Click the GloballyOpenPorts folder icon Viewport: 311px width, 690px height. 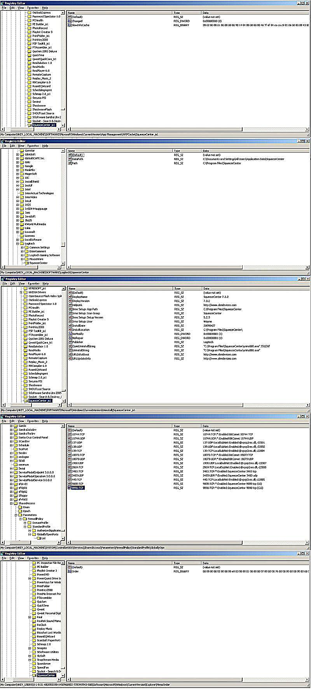click(34, 534)
